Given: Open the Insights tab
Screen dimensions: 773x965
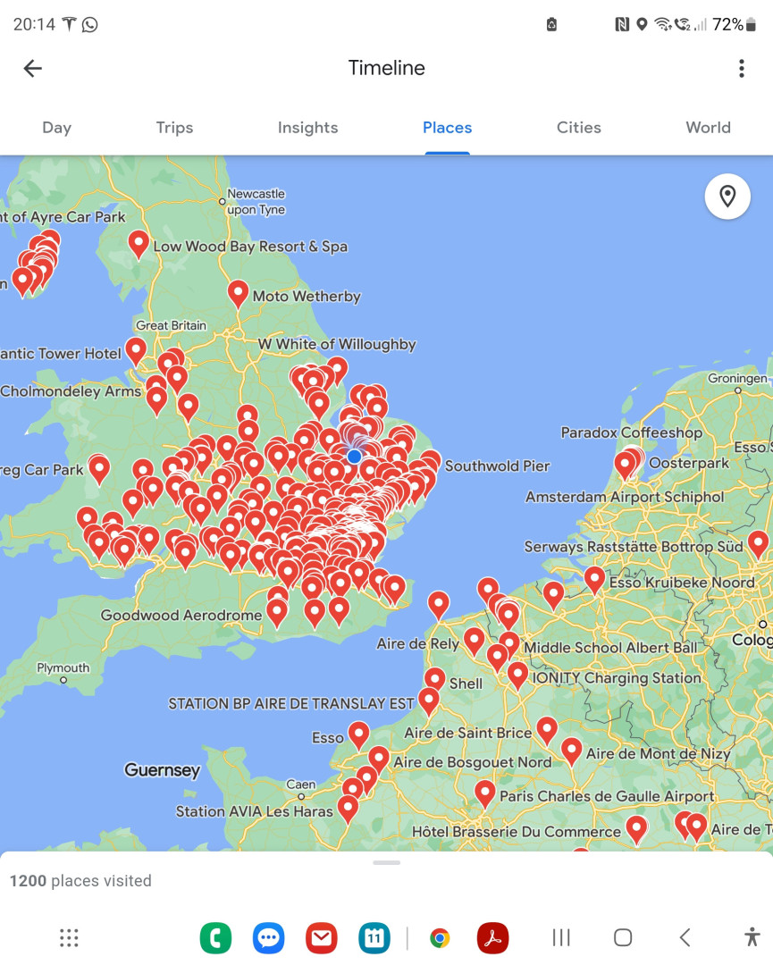Looking at the screenshot, I should 307,128.
